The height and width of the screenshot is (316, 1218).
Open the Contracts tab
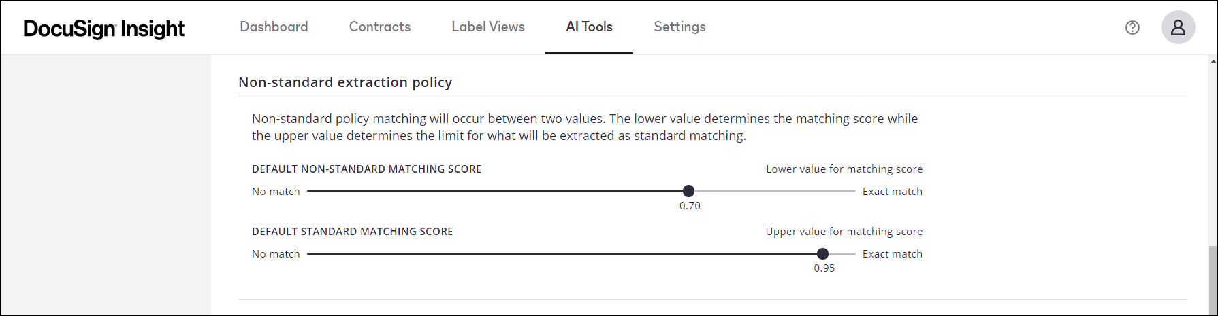(x=380, y=27)
